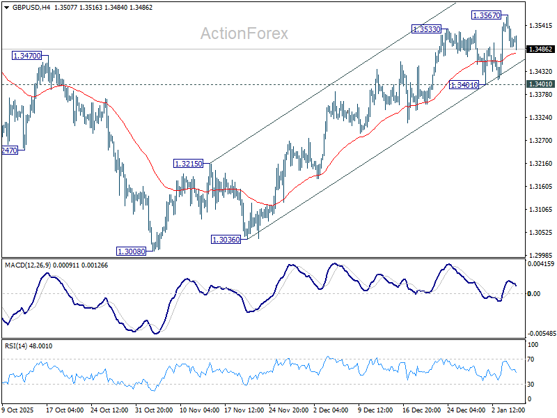Click the 0.004159 MACD axis value
557x418 pixels.
pyautogui.click(x=541, y=264)
